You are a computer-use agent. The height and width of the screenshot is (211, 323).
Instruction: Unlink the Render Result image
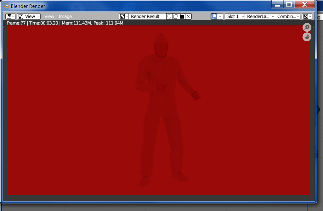click(188, 16)
